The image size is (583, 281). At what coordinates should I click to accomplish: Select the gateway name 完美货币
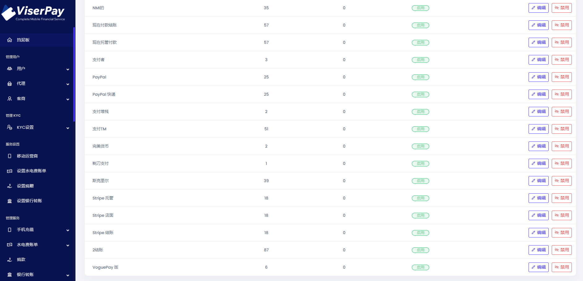pyautogui.click(x=101, y=146)
